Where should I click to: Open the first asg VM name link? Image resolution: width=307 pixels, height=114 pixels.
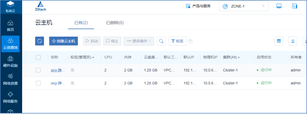(x=58, y=70)
